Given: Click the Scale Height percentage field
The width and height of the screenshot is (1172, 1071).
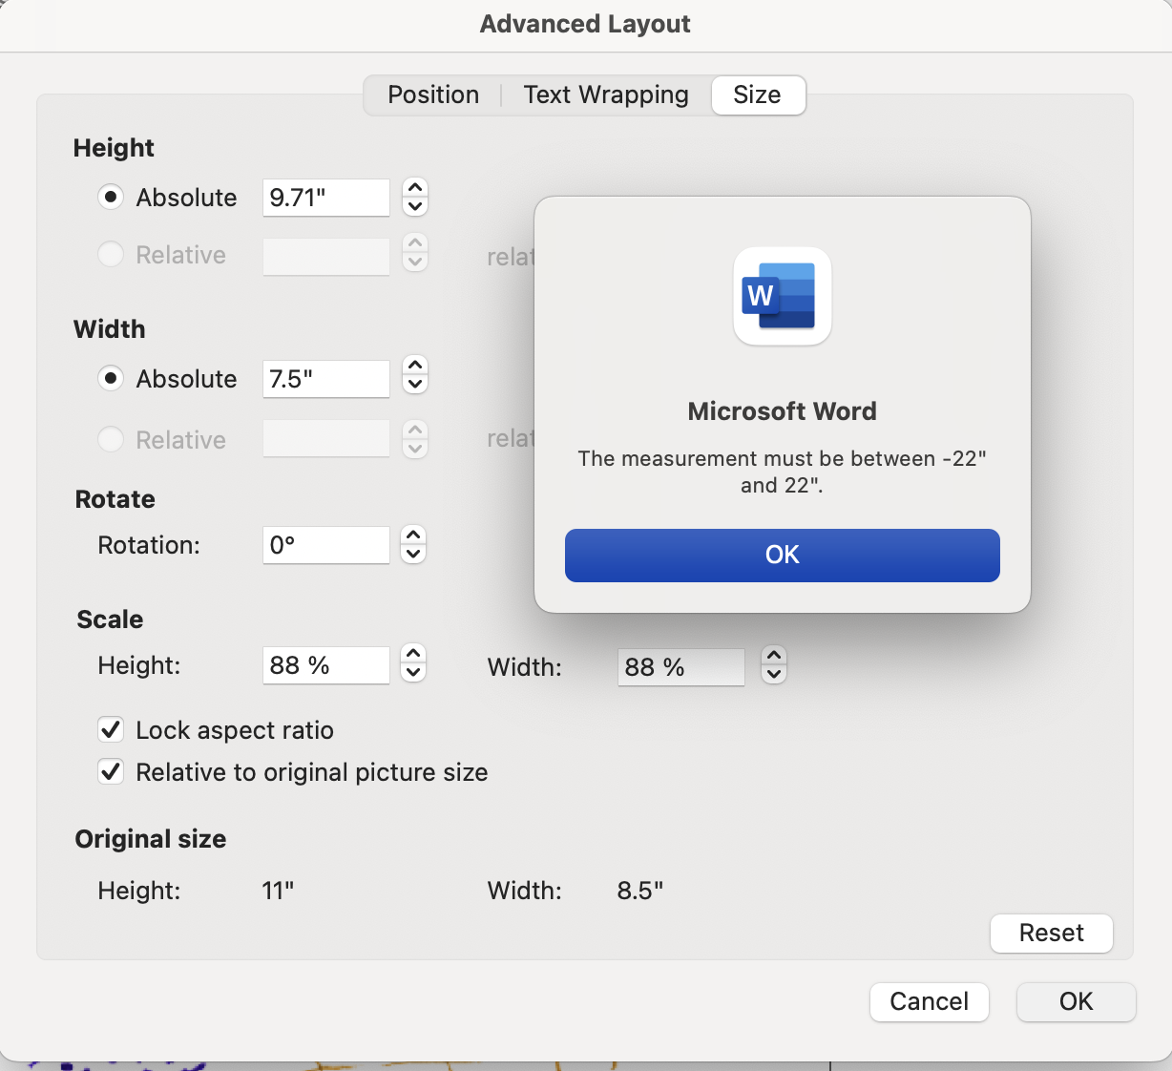Looking at the screenshot, I should pos(326,665).
